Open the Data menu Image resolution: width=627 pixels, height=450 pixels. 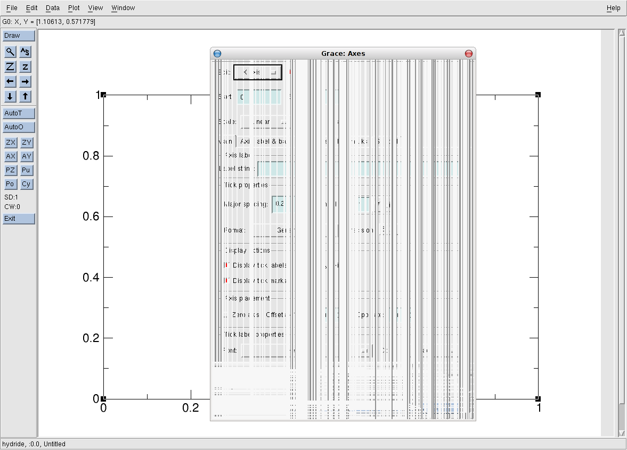click(x=52, y=8)
